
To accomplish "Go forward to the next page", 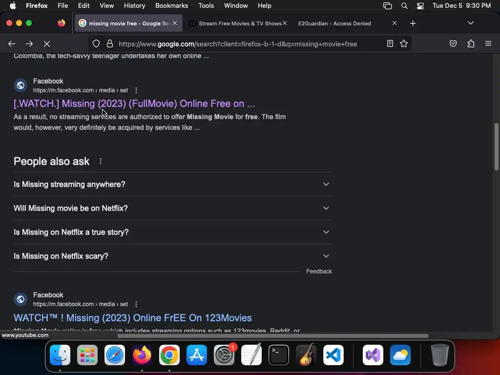I will point(29,43).
